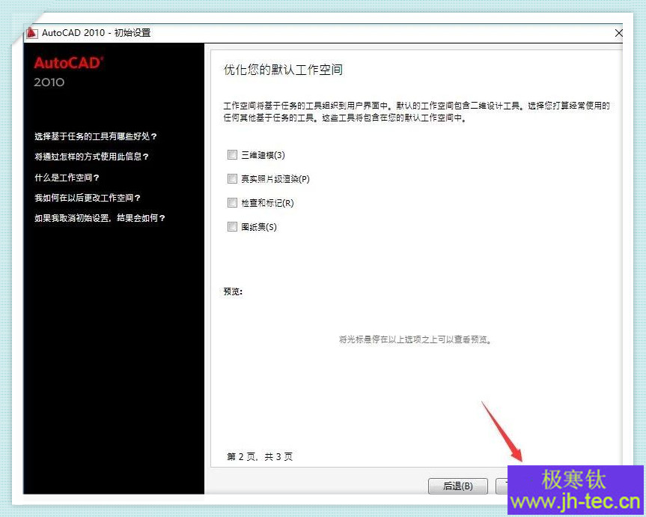The height and width of the screenshot is (517, 646).
Task: Open the link 我如何在以后更改工作空间？
Action: click(88, 198)
